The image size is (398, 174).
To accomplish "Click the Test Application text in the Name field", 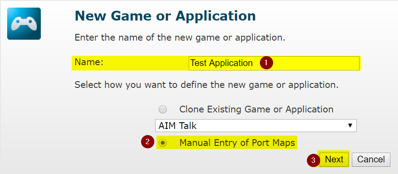I will coord(221,63).
